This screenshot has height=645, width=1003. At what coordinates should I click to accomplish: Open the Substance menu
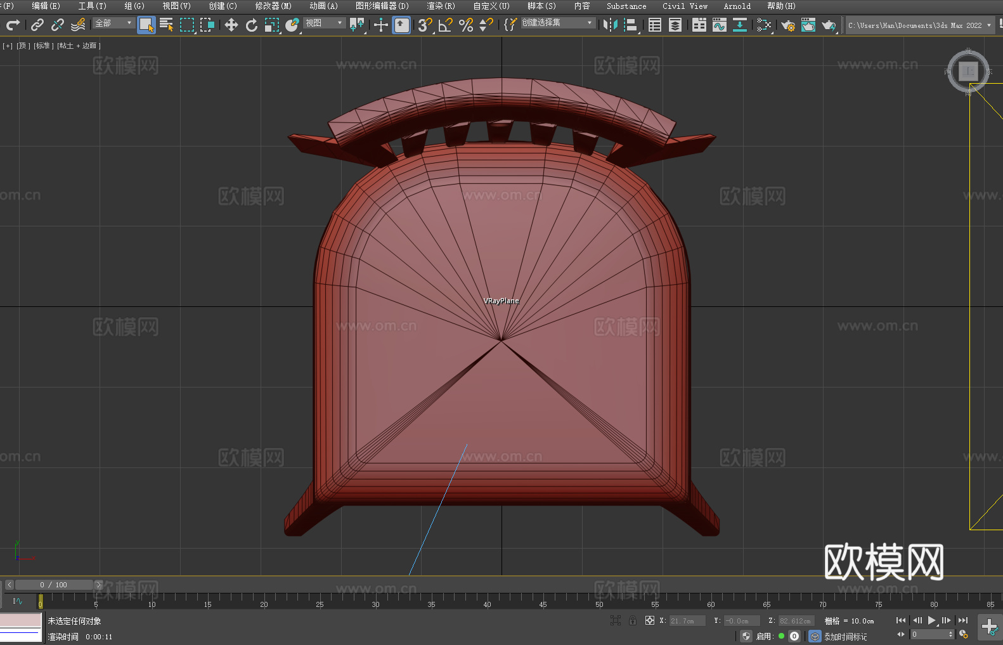626,6
